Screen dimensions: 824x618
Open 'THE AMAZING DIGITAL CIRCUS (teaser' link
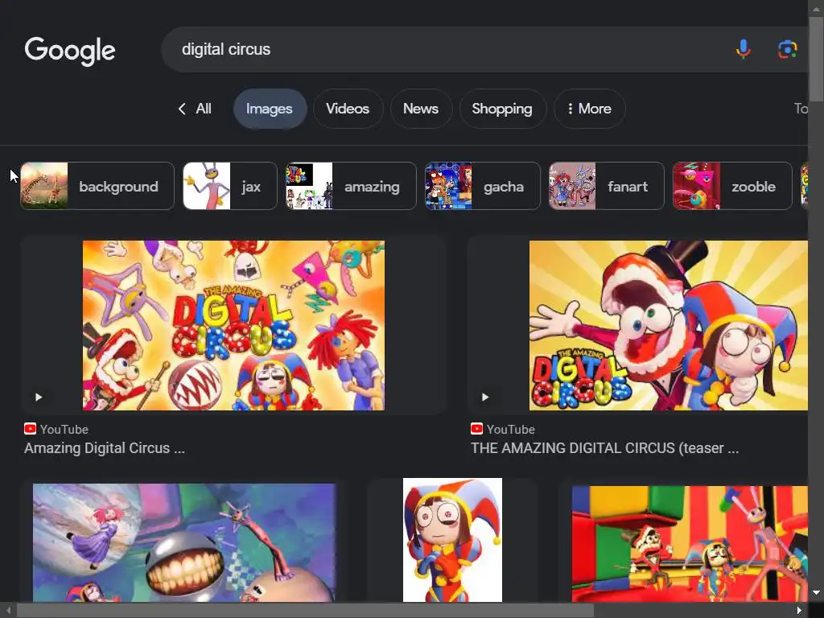(604, 448)
